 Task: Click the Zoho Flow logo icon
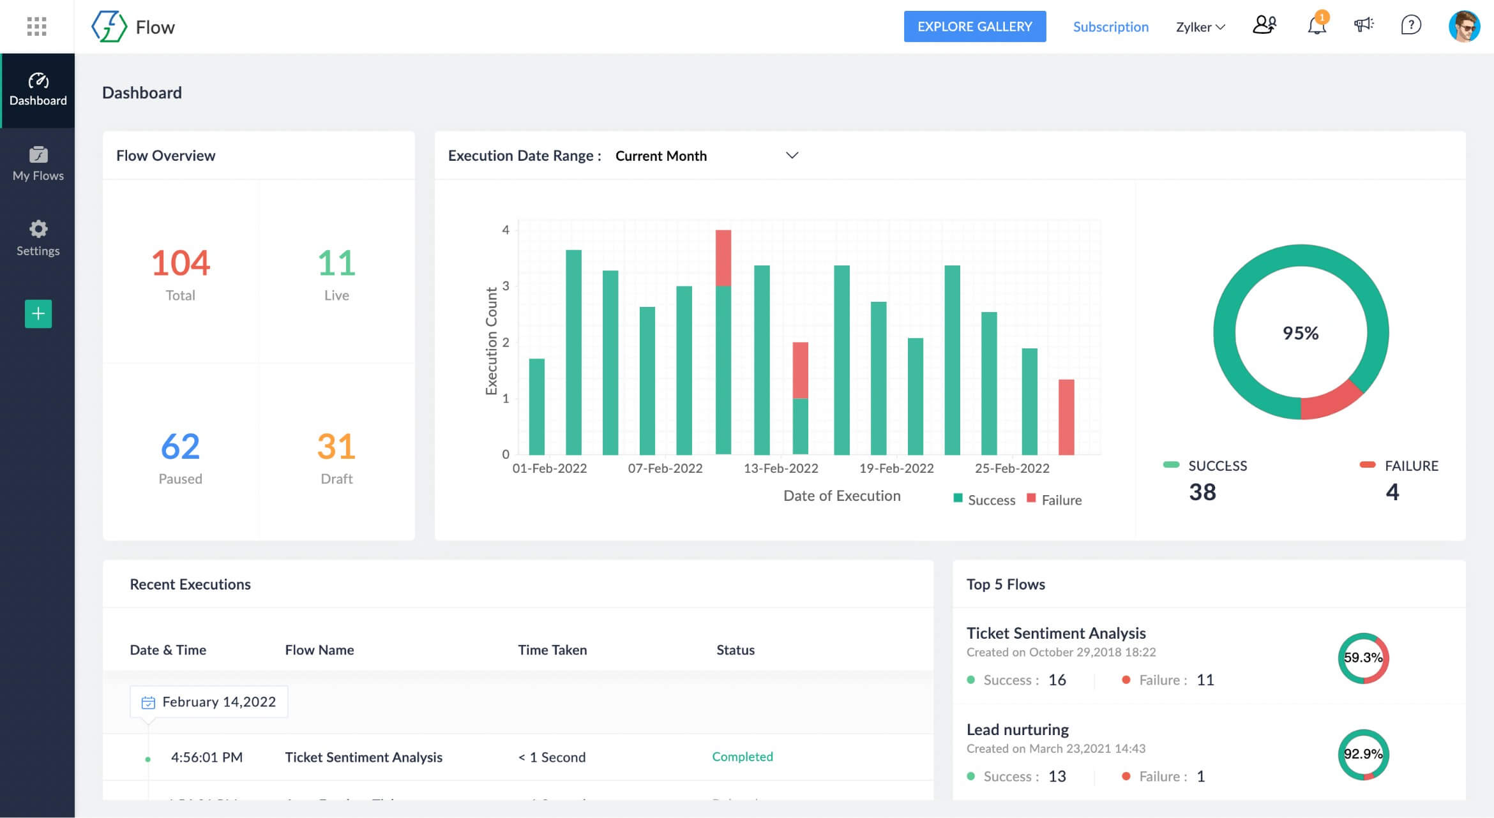coord(109,27)
